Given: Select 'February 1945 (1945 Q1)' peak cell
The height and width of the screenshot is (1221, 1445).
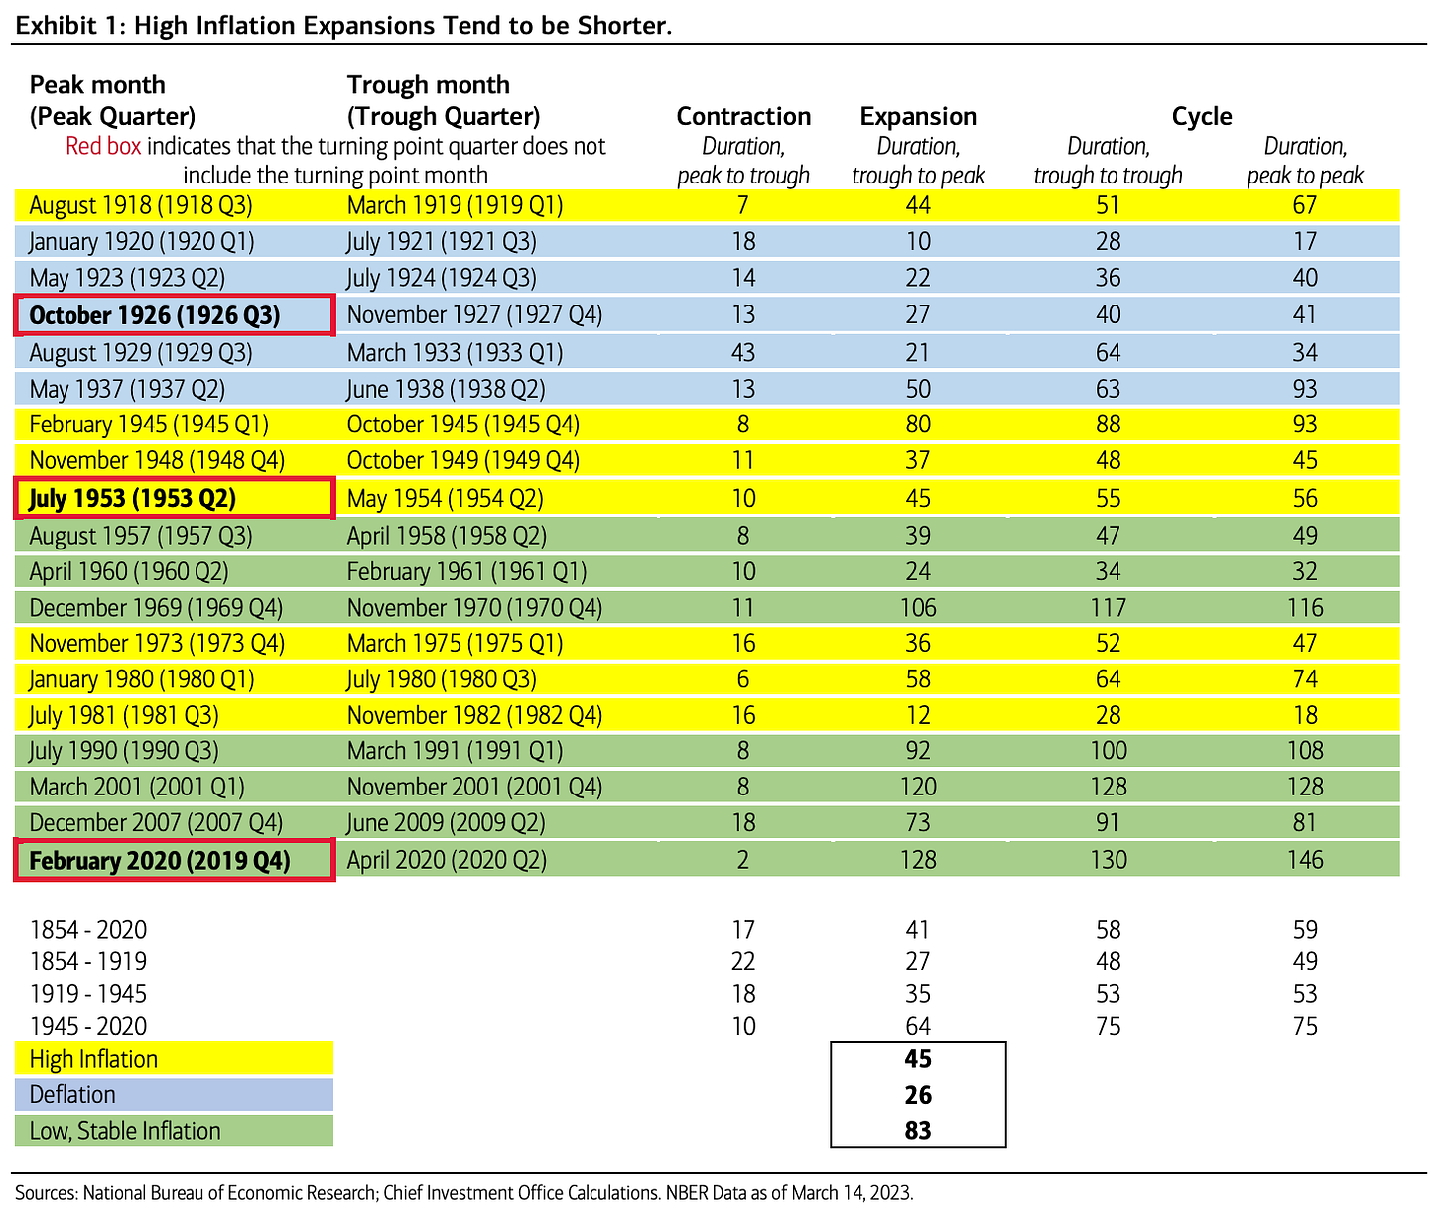Looking at the screenshot, I should click(x=149, y=424).
